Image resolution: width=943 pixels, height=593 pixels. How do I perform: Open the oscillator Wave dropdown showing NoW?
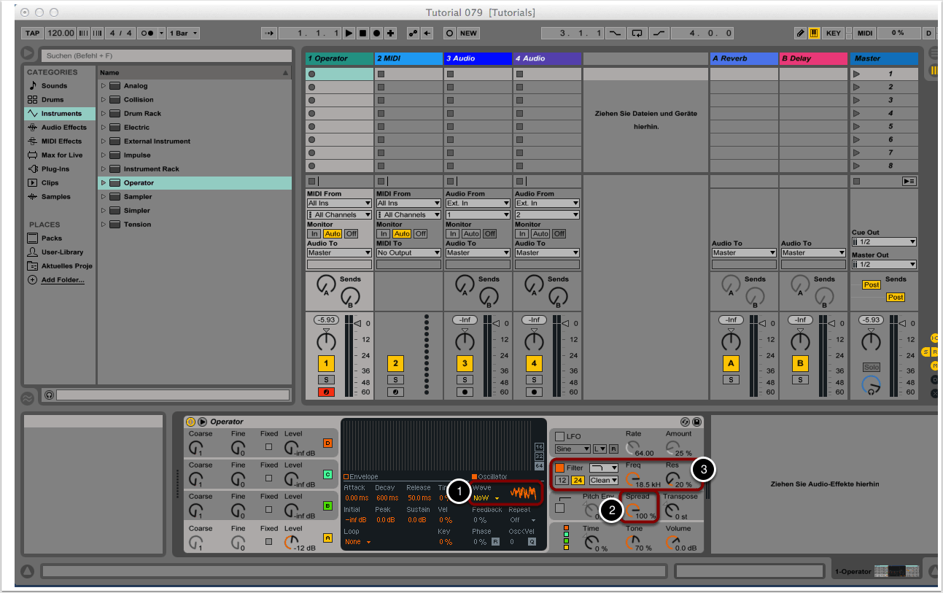coord(486,498)
